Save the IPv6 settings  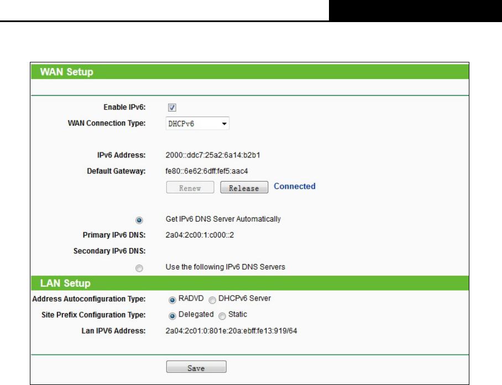(196, 367)
